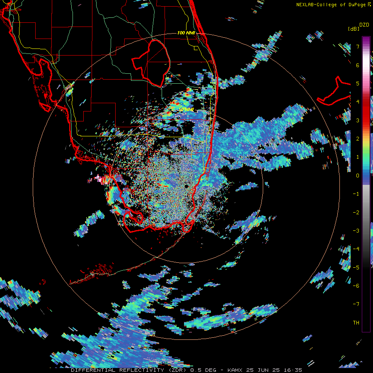Click the KAMX station identifier text

[x=235, y=370]
